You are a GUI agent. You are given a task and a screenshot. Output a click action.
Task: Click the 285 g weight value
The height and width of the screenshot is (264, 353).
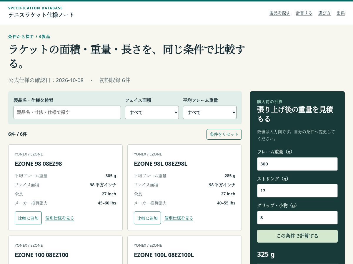click(230, 176)
